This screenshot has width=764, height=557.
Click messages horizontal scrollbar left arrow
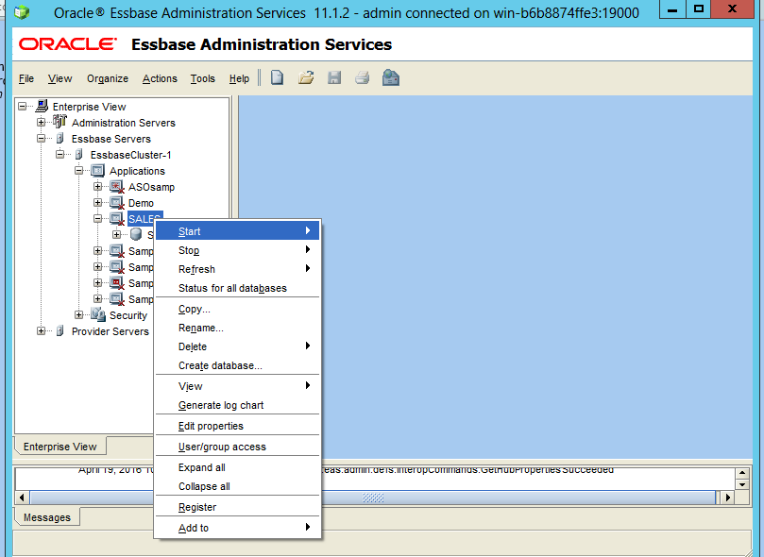tap(22, 498)
